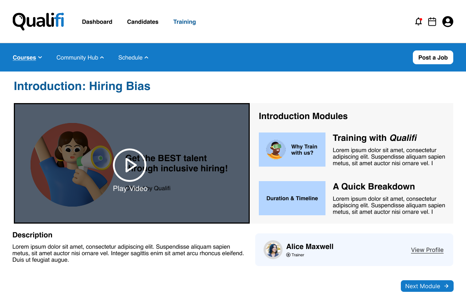Image resolution: width=466 pixels, height=302 pixels.
Task: Select the Why Train with us thumbnail
Action: point(292,150)
